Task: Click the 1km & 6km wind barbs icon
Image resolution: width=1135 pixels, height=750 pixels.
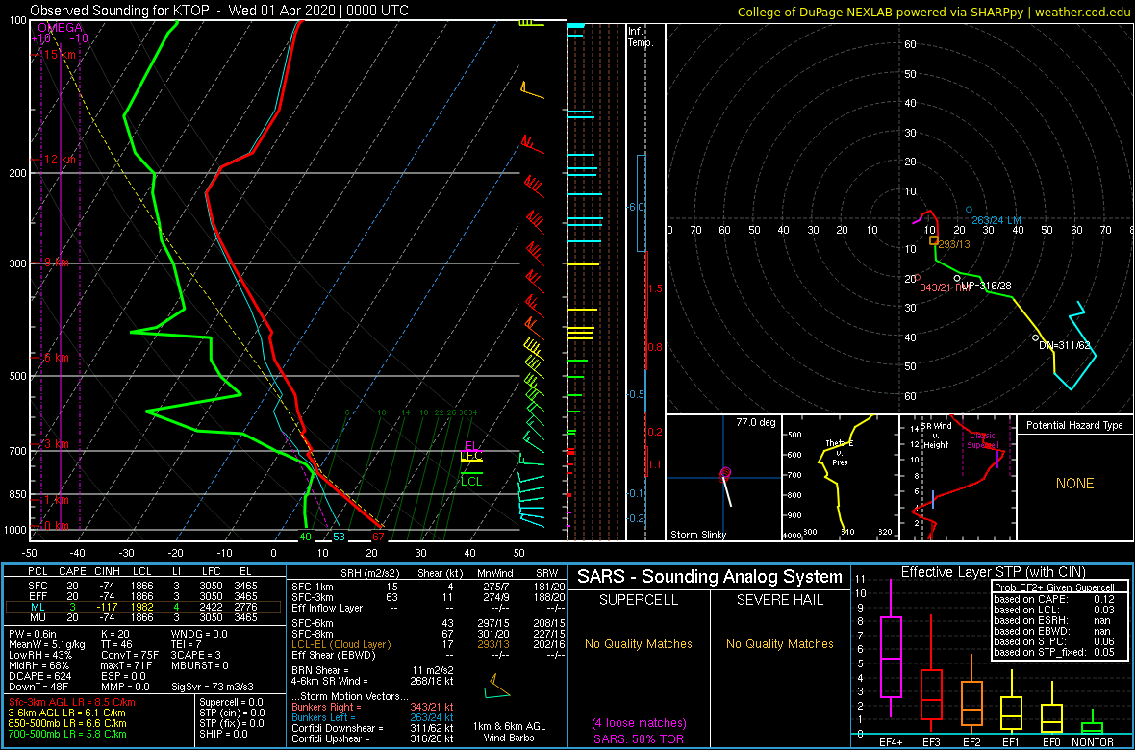Action: [x=497, y=687]
